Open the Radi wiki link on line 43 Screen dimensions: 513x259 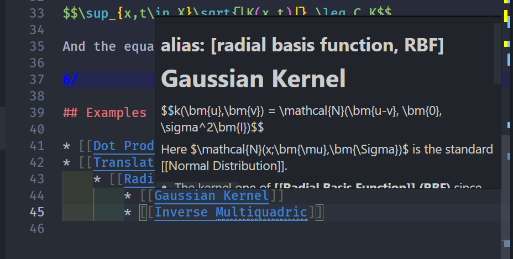click(139, 179)
